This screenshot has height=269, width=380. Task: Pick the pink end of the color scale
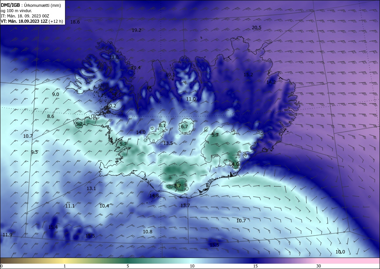coord(349,261)
